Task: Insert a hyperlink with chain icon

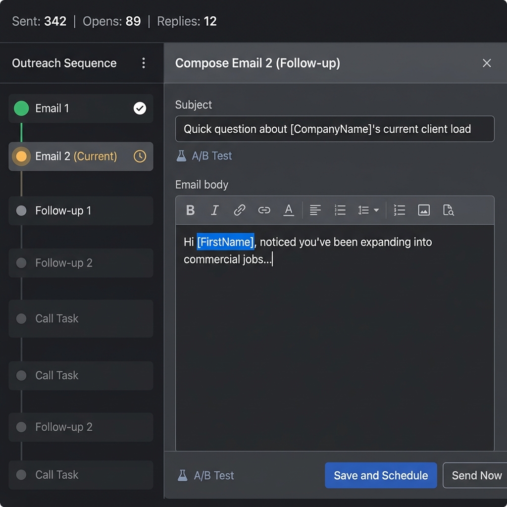Action: click(x=264, y=210)
